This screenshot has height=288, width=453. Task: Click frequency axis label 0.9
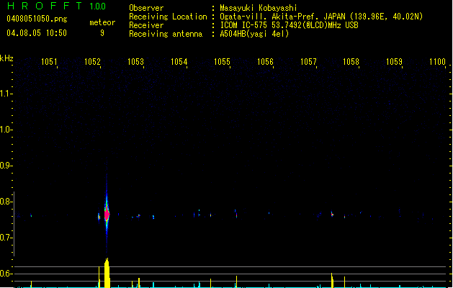click(6, 166)
